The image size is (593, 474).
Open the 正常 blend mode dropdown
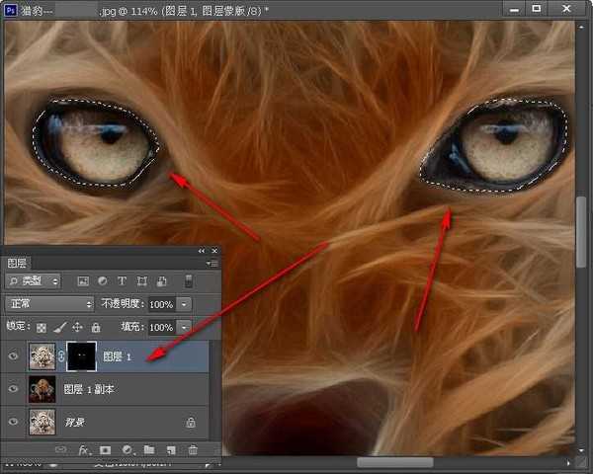point(49,304)
